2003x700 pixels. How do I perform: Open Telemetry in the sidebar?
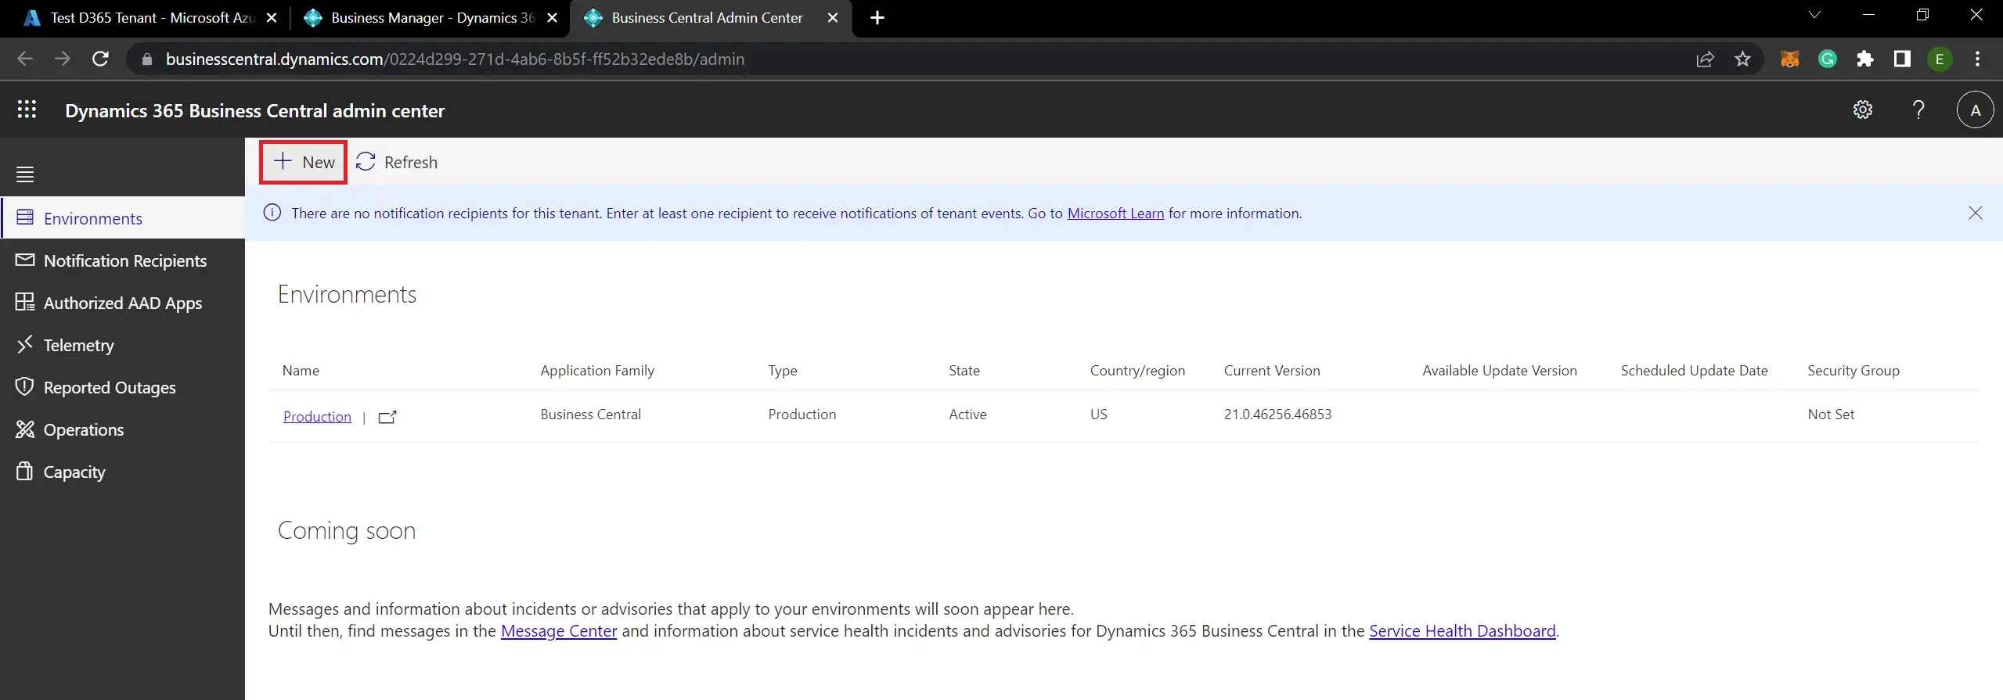[x=123, y=345]
